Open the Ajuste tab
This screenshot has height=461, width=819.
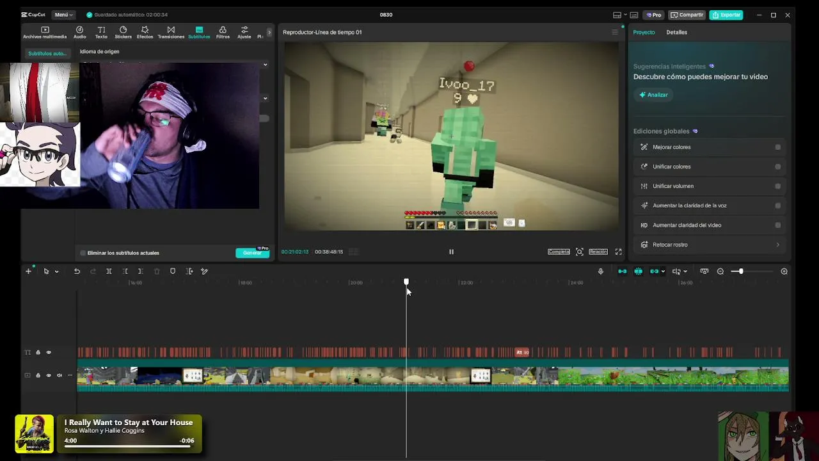coord(244,33)
